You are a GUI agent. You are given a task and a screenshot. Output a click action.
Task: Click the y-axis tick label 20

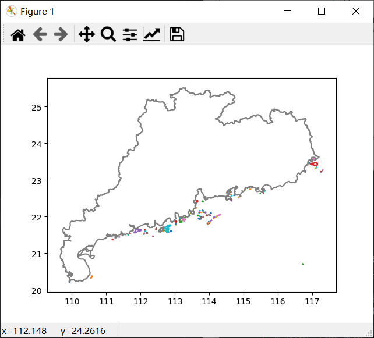37,291
